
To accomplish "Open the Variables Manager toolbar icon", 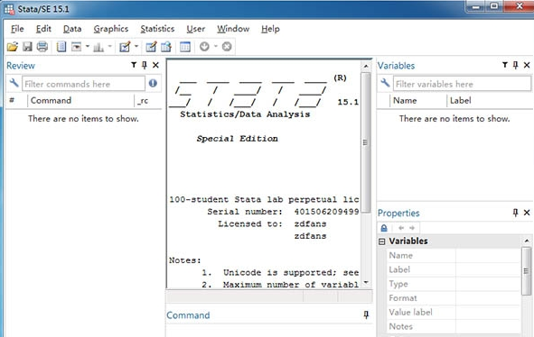I will [185, 47].
